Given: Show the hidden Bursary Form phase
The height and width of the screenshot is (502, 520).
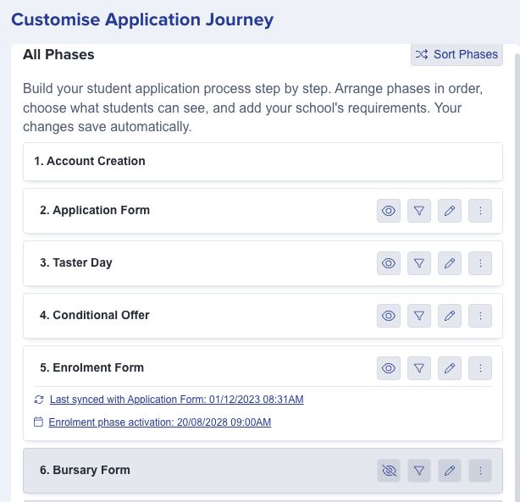Looking at the screenshot, I should (x=389, y=471).
